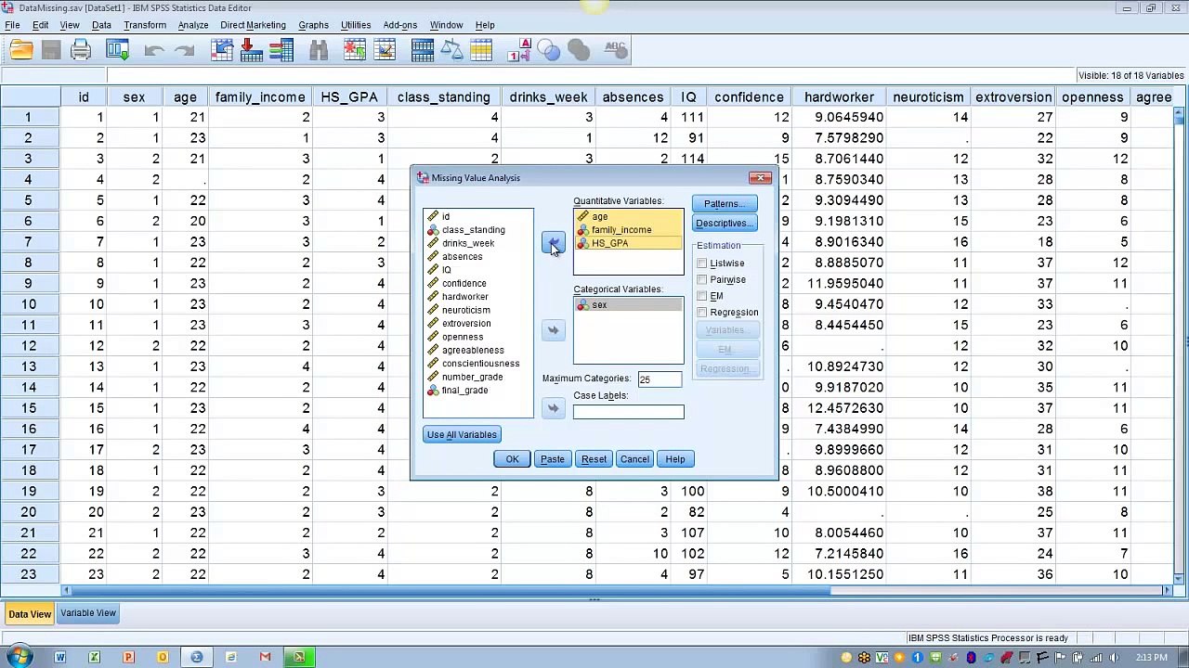Check the Regression estimation checkbox
The image size is (1189, 668).
(x=702, y=312)
